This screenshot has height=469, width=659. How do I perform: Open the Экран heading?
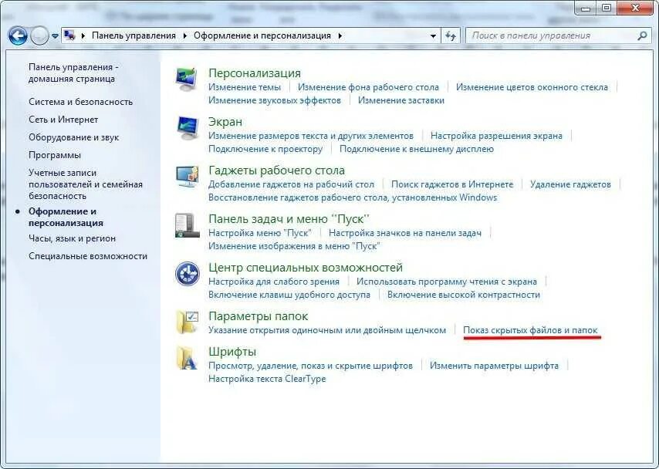225,122
